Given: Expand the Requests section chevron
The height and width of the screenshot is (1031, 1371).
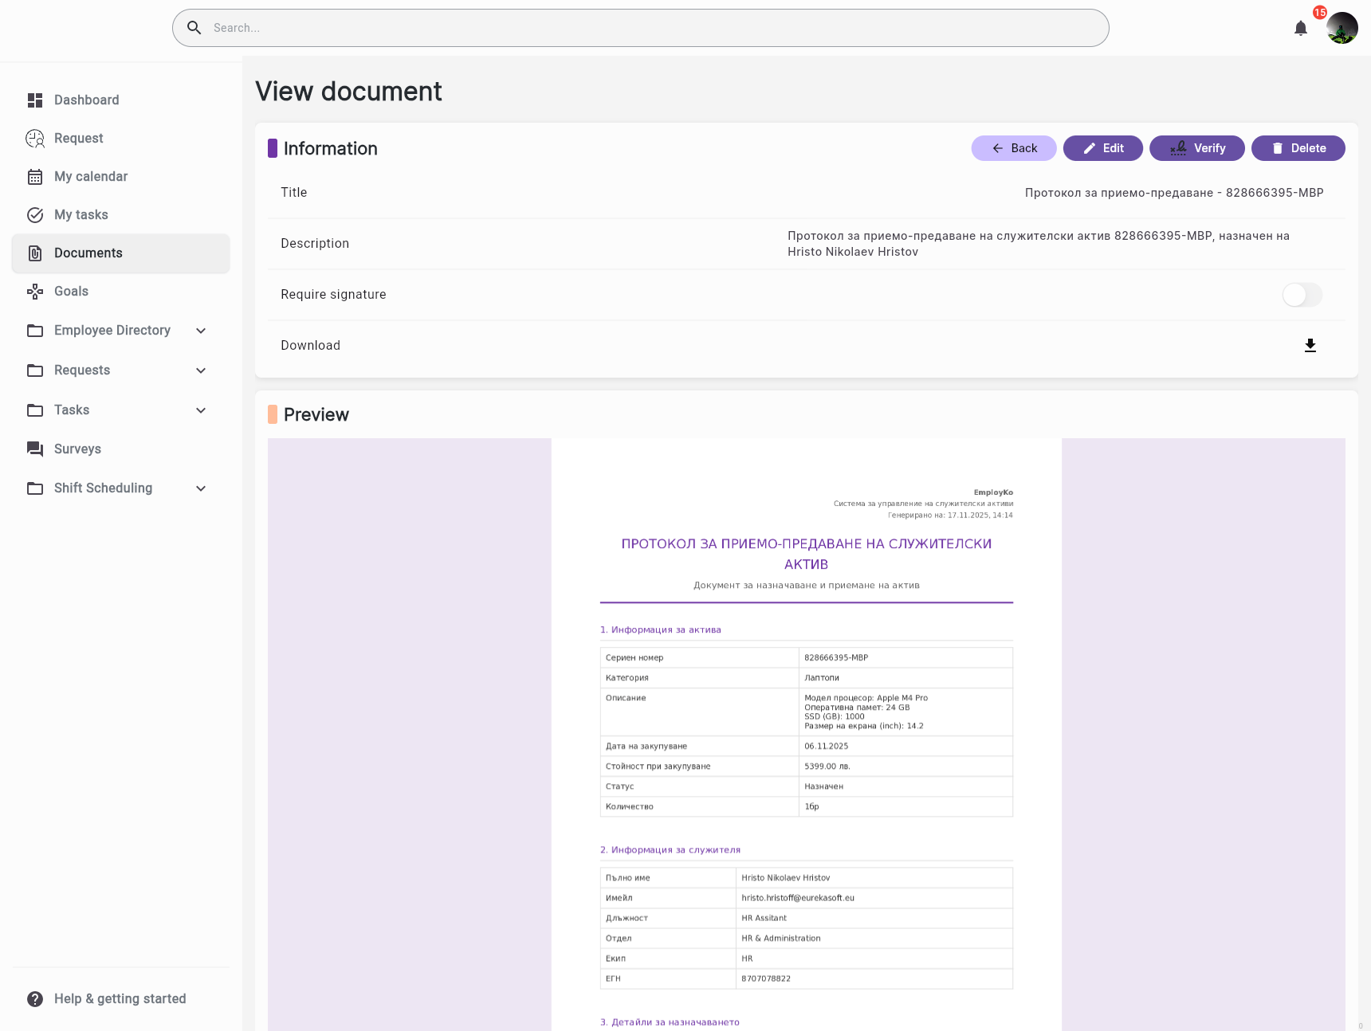Looking at the screenshot, I should point(201,370).
